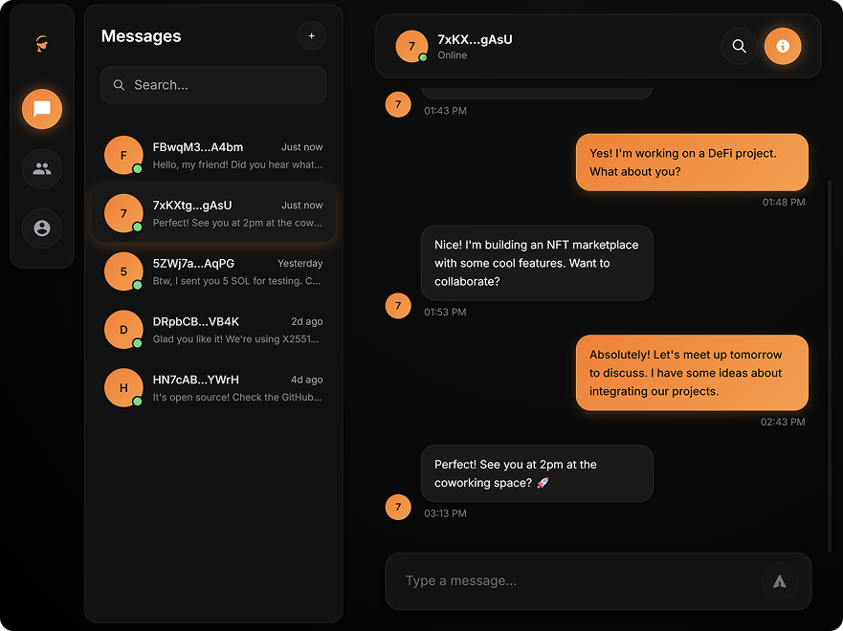Click the send message arrow icon
The height and width of the screenshot is (631, 843).
[779, 581]
